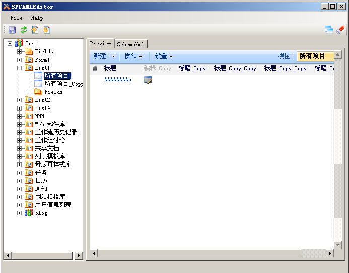Select 工作组讨论 in the tree
Viewport: 349px width, 273px height.
(x=50, y=140)
